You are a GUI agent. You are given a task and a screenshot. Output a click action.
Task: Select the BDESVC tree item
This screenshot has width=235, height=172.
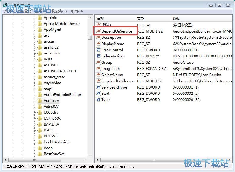click(x=51, y=136)
